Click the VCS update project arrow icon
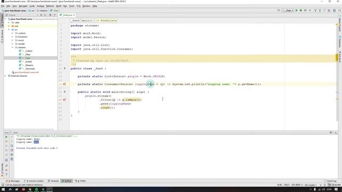Image resolution: width=342 pixels, height=192 pixels. tap(315, 11)
